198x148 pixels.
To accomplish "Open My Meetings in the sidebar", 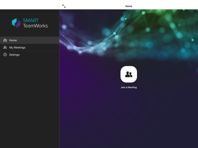I will (x=30, y=48).
